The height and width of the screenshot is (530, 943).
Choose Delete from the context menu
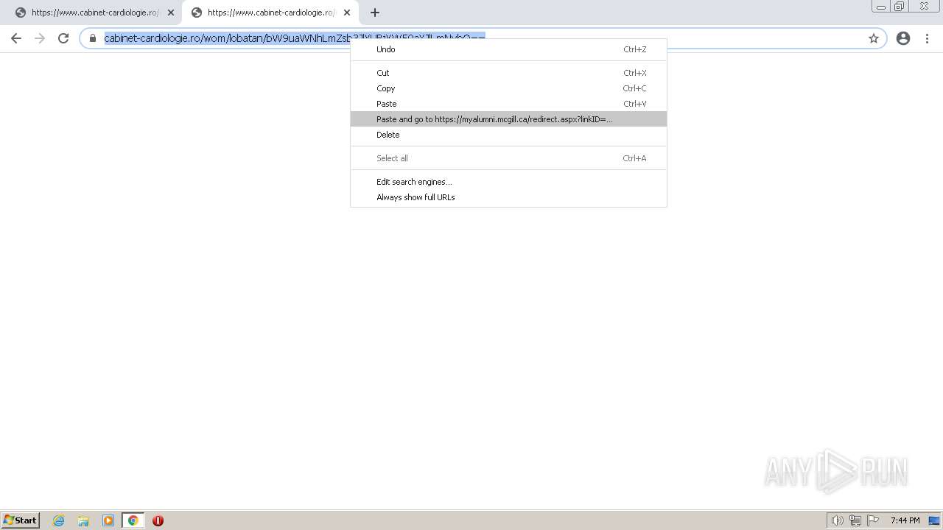[x=508, y=135]
